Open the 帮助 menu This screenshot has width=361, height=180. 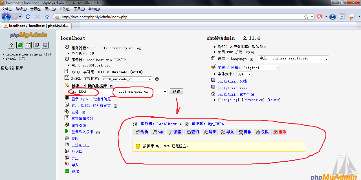tap(94, 9)
